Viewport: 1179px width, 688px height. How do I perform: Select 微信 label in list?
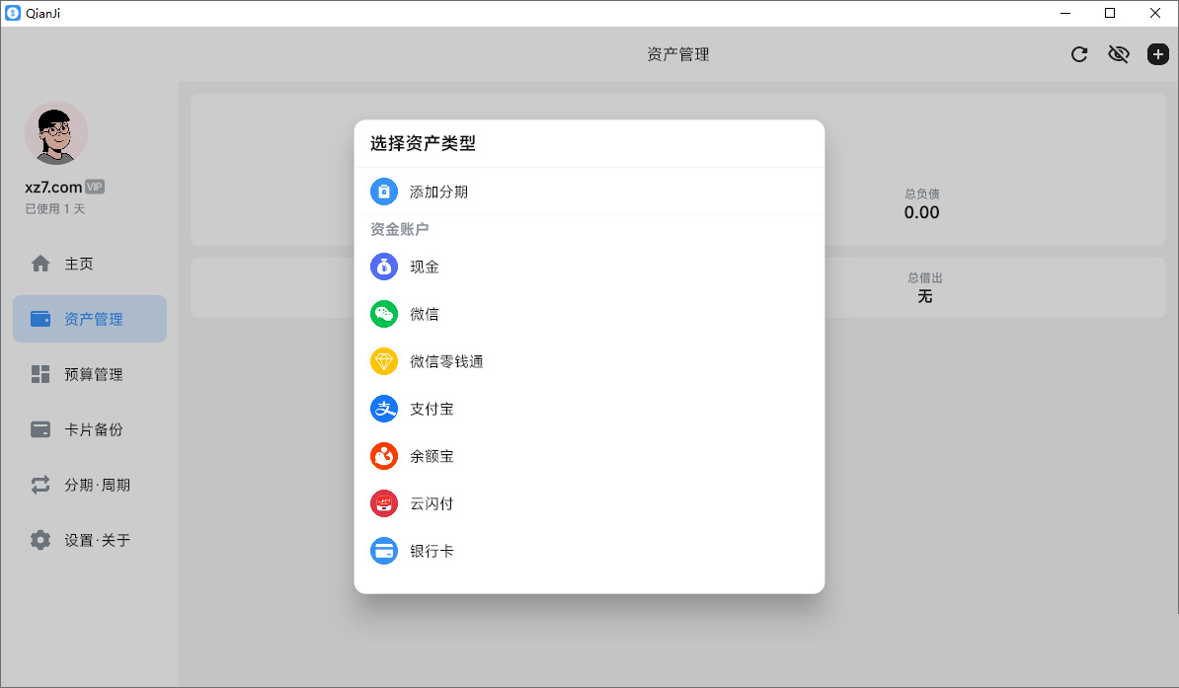(424, 314)
